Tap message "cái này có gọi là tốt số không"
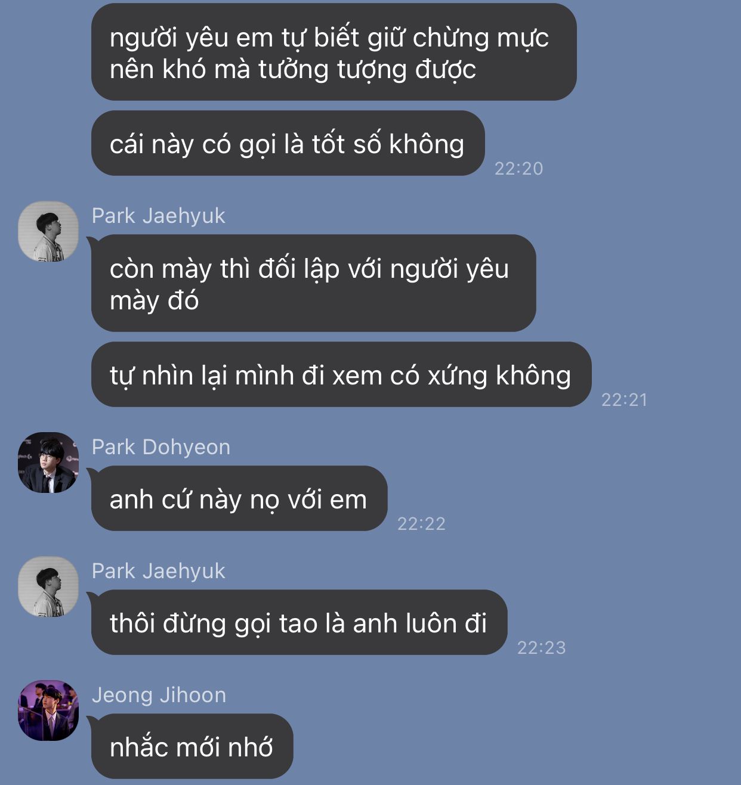 click(x=288, y=143)
